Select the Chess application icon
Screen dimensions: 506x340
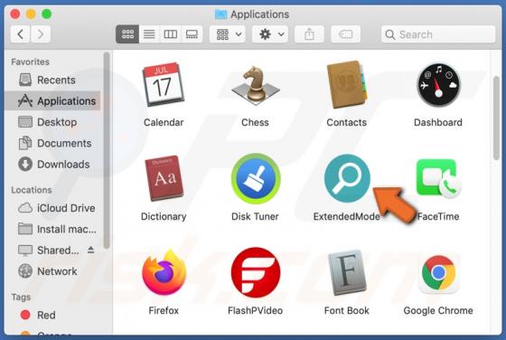255,86
